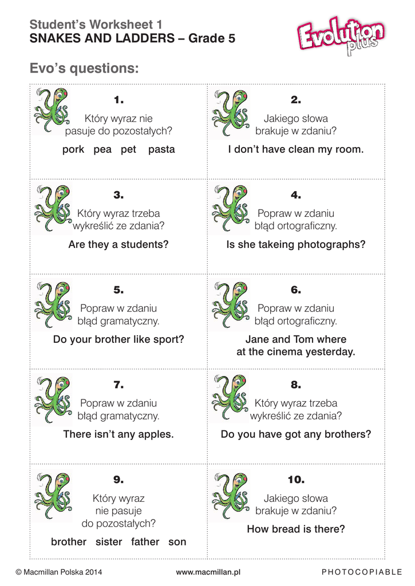
Task: Click the octopus icon beside question 7
Action: click(52, 397)
